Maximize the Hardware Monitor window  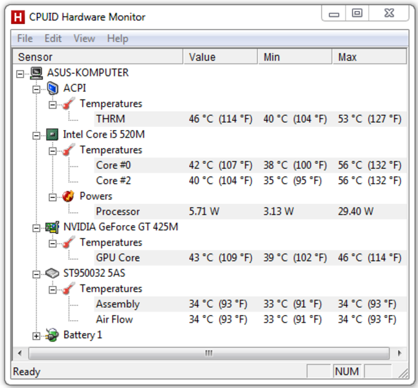tap(357, 13)
